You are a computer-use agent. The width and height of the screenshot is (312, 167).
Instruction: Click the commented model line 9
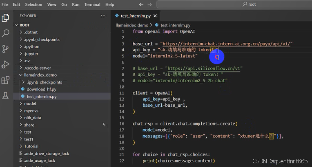[x=180, y=81]
